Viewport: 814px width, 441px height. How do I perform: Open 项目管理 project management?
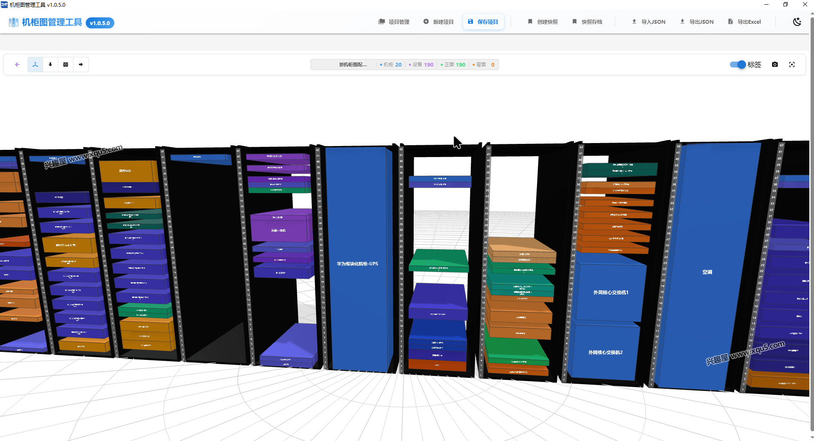(x=394, y=22)
